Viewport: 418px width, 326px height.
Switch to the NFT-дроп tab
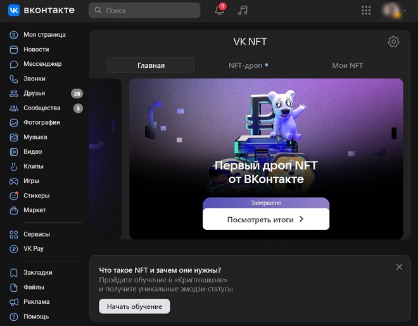pos(248,65)
